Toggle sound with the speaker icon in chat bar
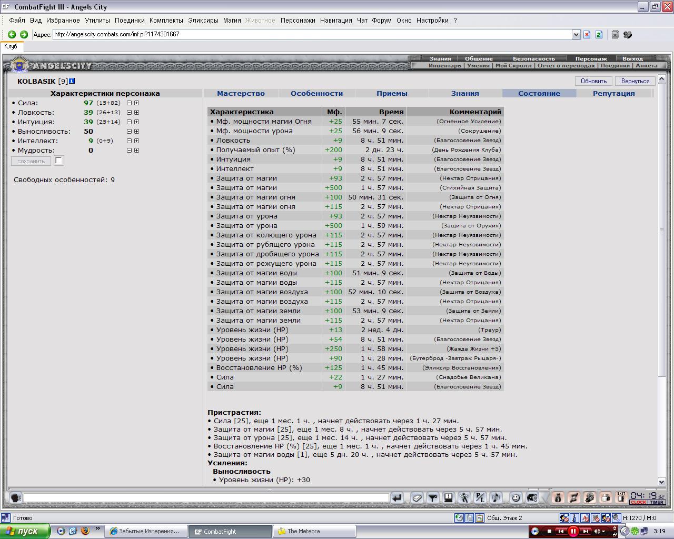This screenshot has height=539, width=674. (495, 497)
